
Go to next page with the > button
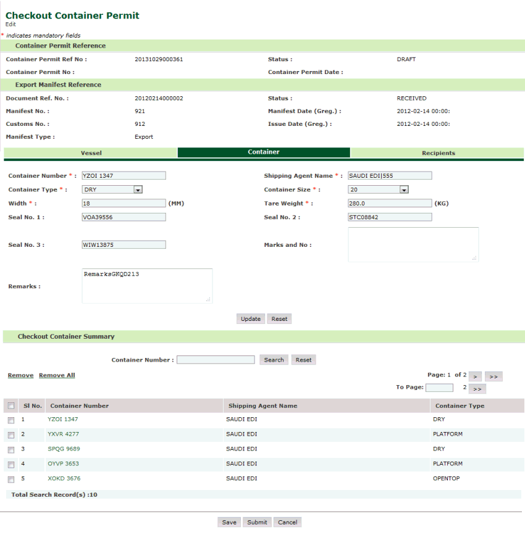point(475,376)
